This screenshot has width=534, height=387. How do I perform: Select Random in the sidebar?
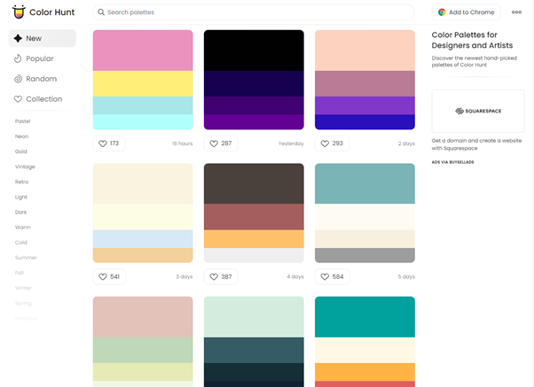click(40, 79)
